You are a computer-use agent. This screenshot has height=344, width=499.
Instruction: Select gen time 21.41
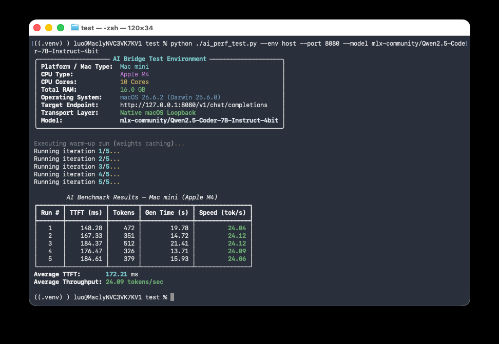click(x=180, y=243)
